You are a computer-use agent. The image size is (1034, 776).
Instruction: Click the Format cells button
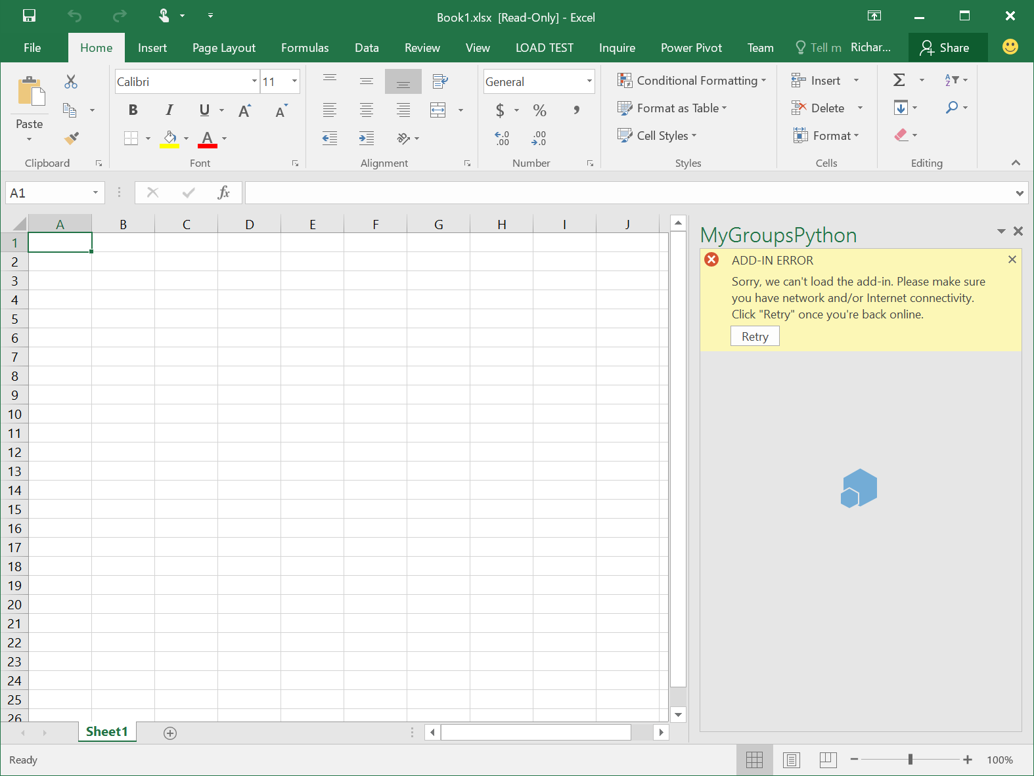826,135
